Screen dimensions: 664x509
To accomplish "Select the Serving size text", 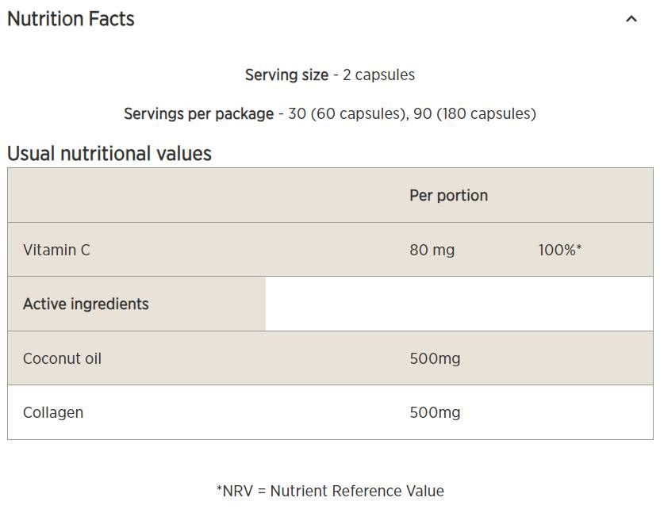I will pyautogui.click(x=287, y=75).
